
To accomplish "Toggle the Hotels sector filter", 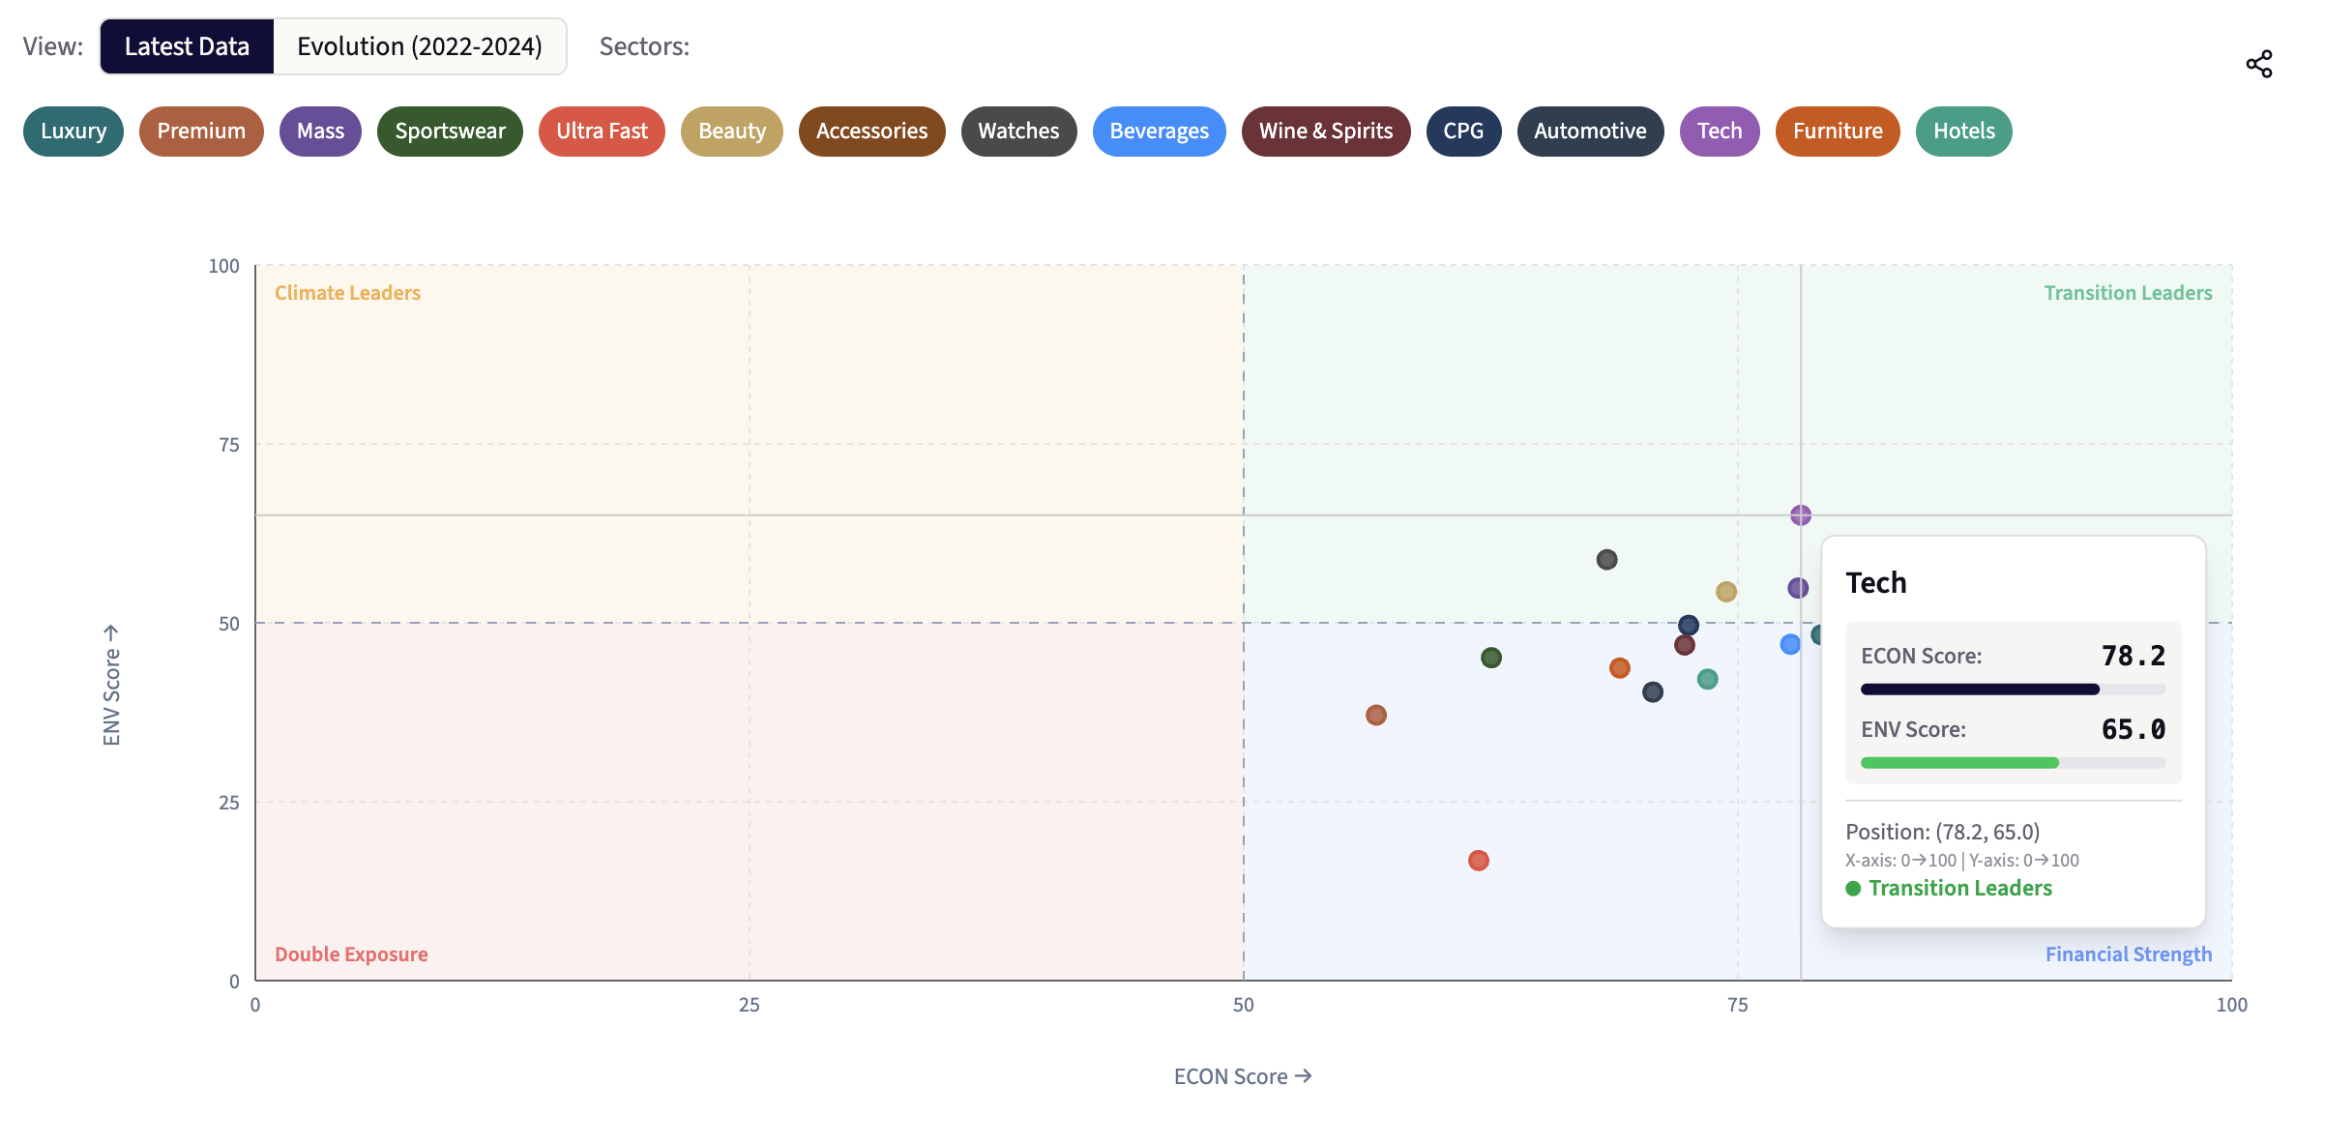I will [1963, 131].
